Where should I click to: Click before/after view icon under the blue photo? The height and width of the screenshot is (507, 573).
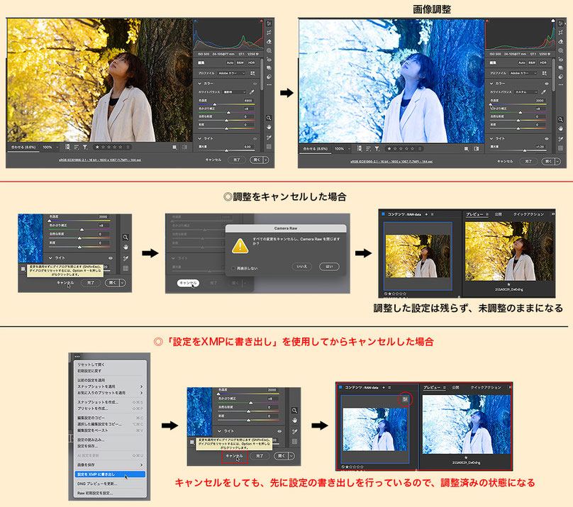pos(476,149)
